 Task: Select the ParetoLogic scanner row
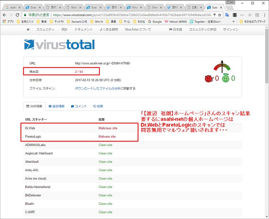tap(133, 137)
